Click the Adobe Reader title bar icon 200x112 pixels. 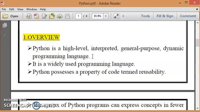2,3
